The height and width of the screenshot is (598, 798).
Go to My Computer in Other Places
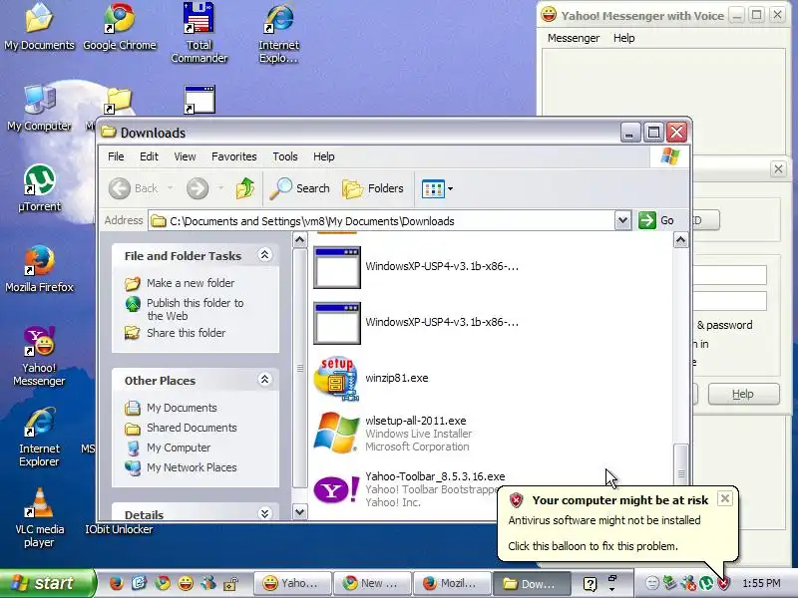(x=168, y=448)
